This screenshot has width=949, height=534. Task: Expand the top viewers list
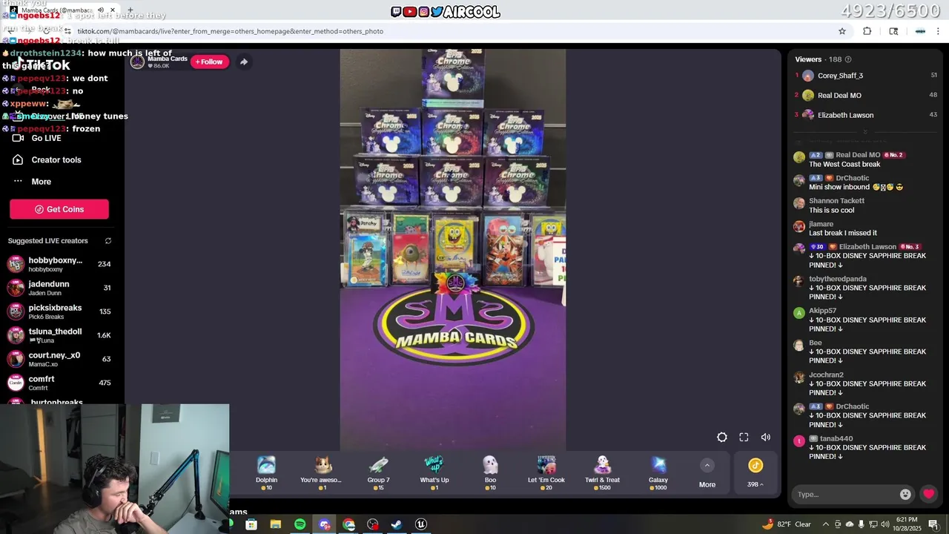tap(864, 132)
